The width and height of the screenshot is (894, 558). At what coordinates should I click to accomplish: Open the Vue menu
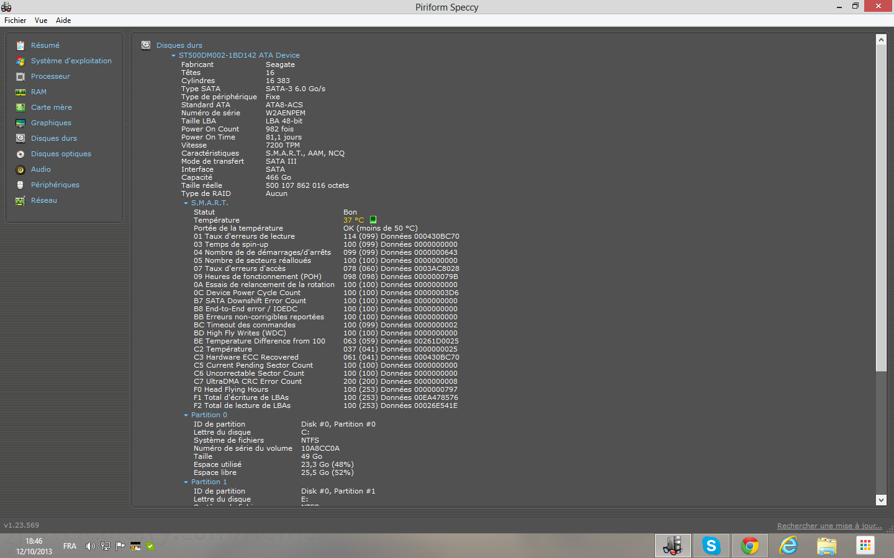tap(41, 20)
